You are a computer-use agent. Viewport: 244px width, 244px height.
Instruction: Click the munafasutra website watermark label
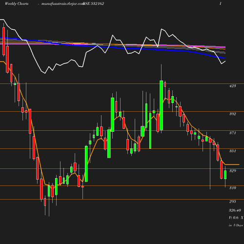62,3
